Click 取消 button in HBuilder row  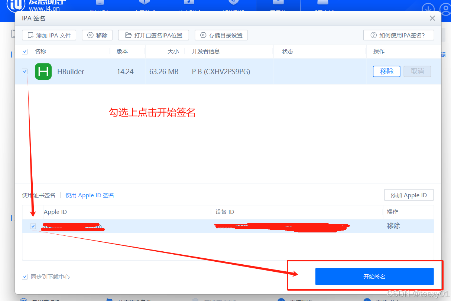coord(417,71)
